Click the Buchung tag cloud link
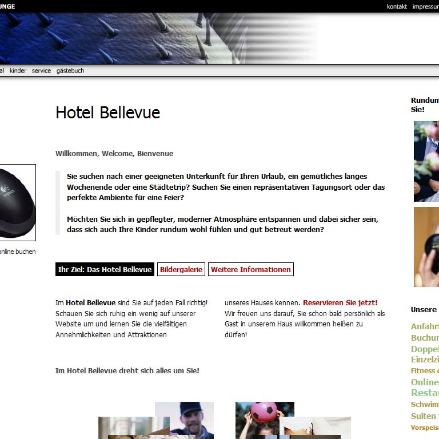 tap(425, 338)
